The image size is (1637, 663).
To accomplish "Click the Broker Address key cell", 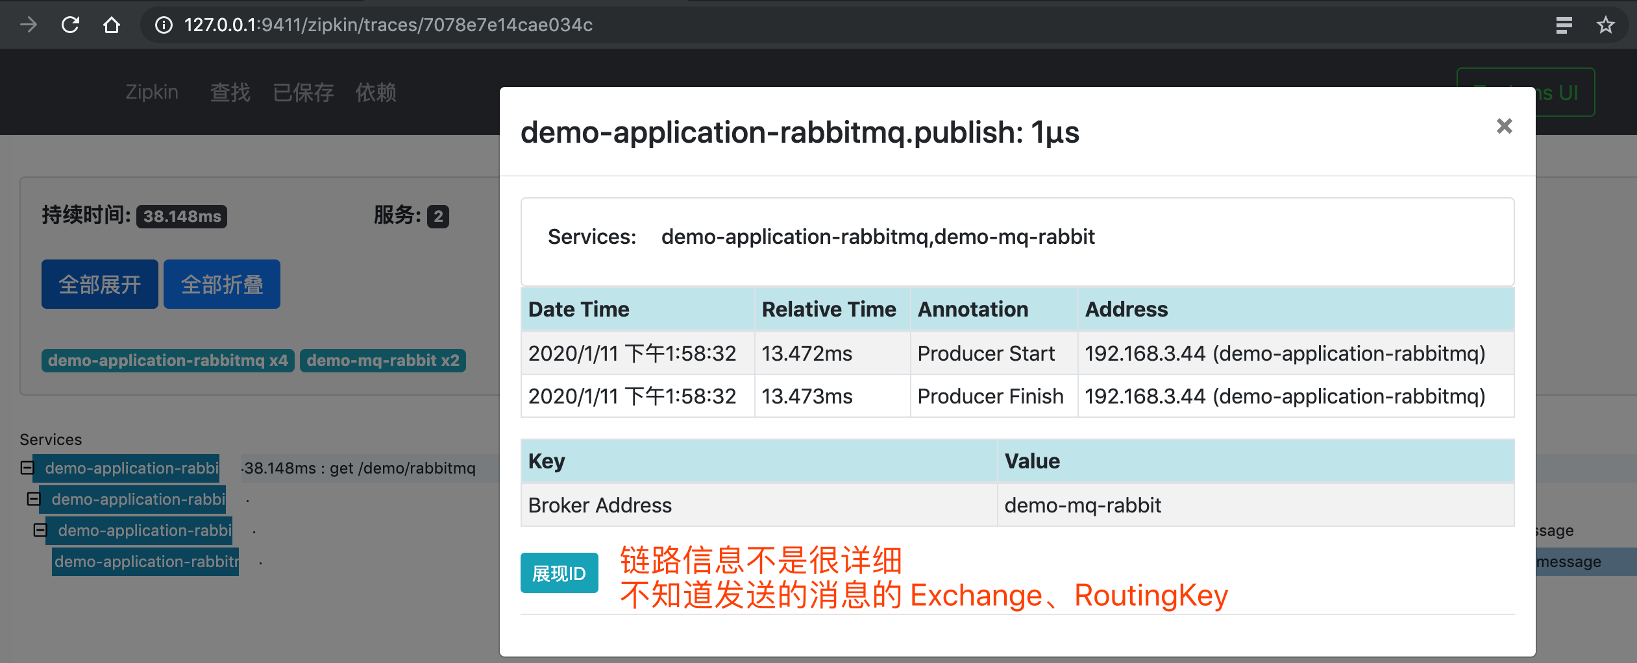I will [759, 505].
